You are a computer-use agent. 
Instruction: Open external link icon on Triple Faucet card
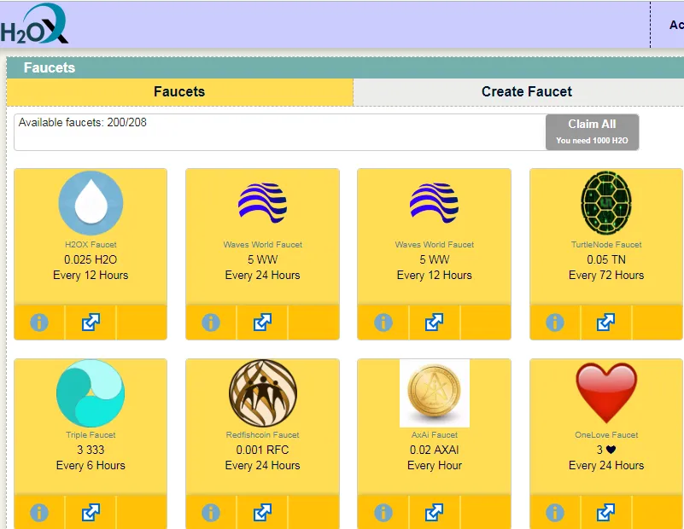pyautogui.click(x=91, y=513)
